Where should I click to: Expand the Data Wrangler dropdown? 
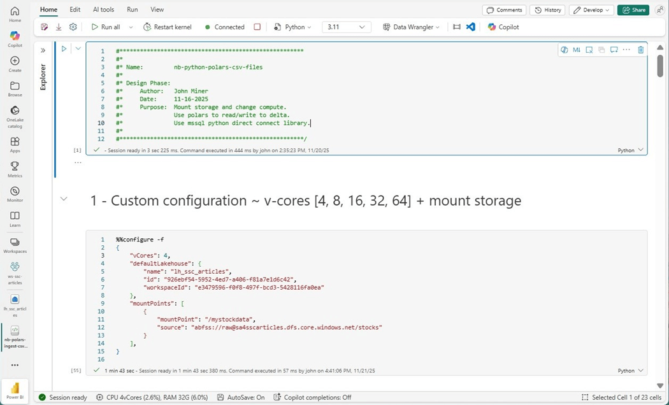pyautogui.click(x=412, y=27)
